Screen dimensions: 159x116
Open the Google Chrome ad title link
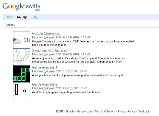46,33
